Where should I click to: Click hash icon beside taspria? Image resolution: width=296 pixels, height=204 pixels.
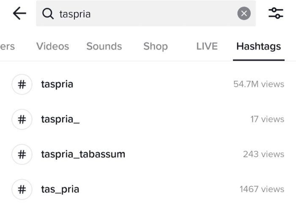(22, 84)
